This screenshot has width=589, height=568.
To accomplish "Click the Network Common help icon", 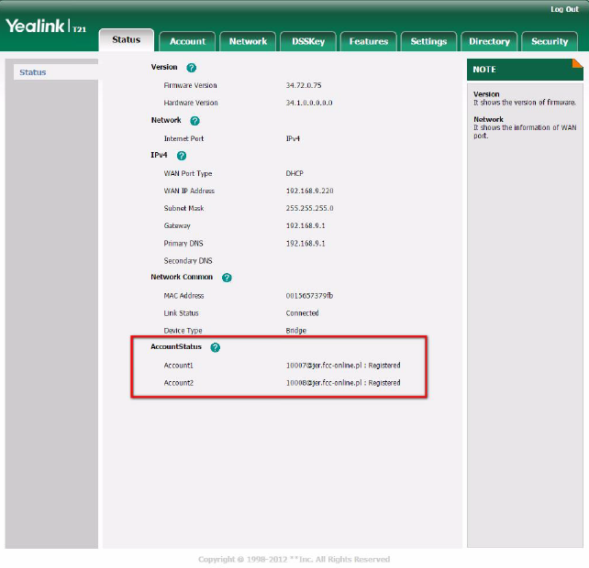I will coord(227,278).
